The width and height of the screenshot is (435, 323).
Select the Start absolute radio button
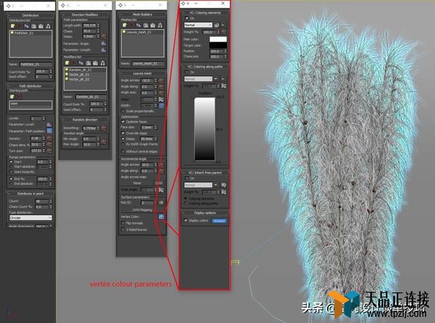click(11, 167)
